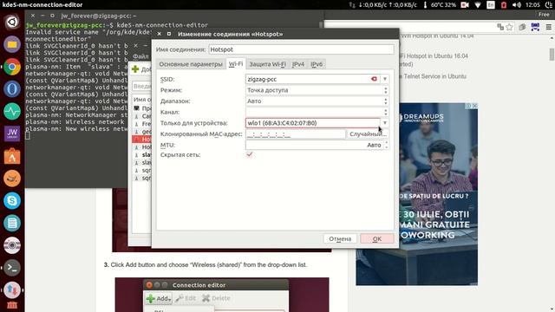Open the Диапазон combo box
The image size is (555, 312).
317,101
